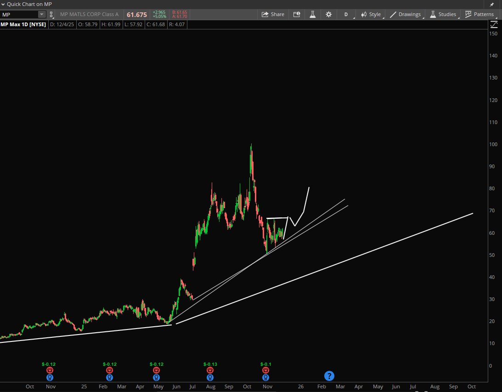Screen dimensions: 502x392
Task: Click the O: 58.79 open value
Action: 88,24
